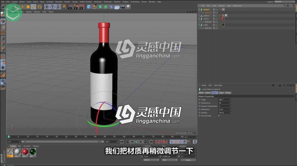Open material manager Create menu
The width and height of the screenshot is (297, 166).
click(x=13, y=146)
